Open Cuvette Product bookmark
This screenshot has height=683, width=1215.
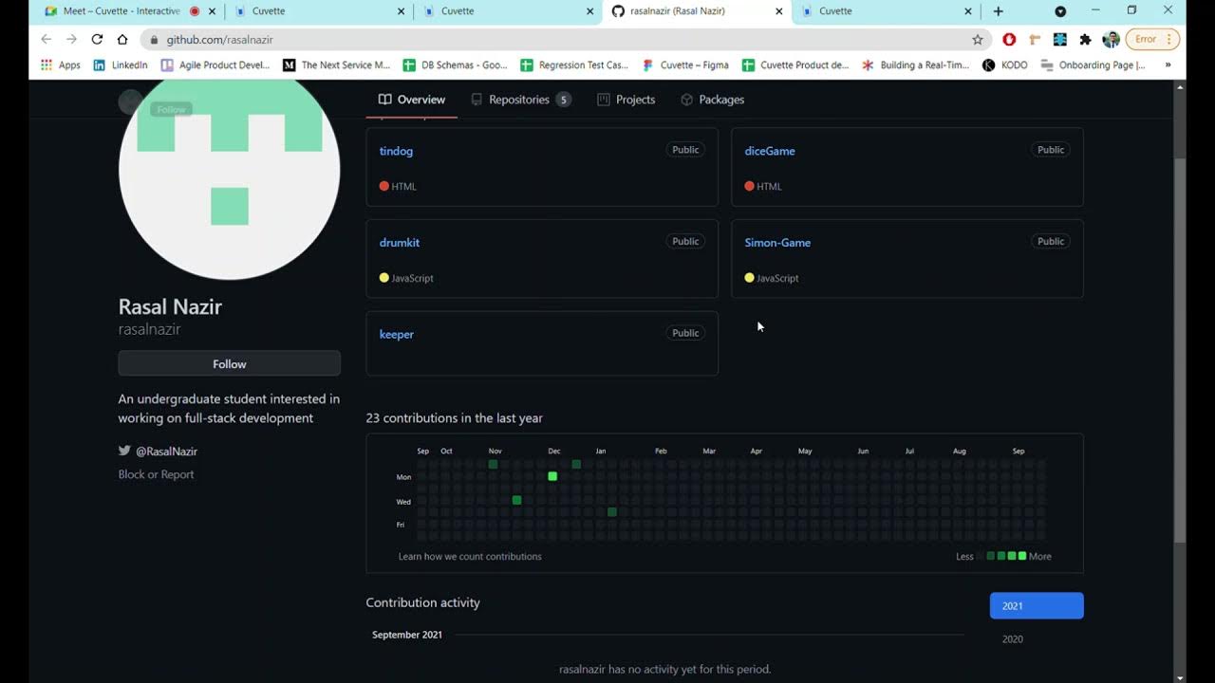(795, 65)
